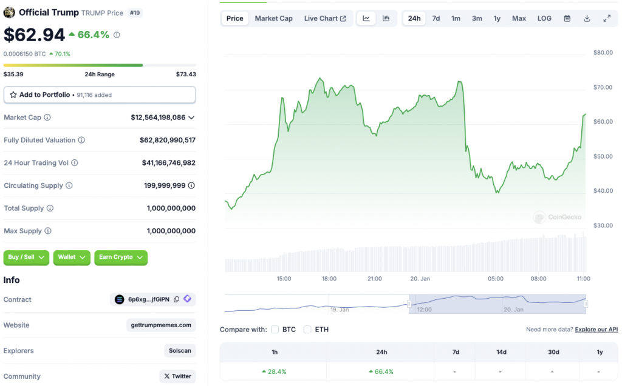
Task: Switch to the line chart view icon
Action: click(x=366, y=18)
